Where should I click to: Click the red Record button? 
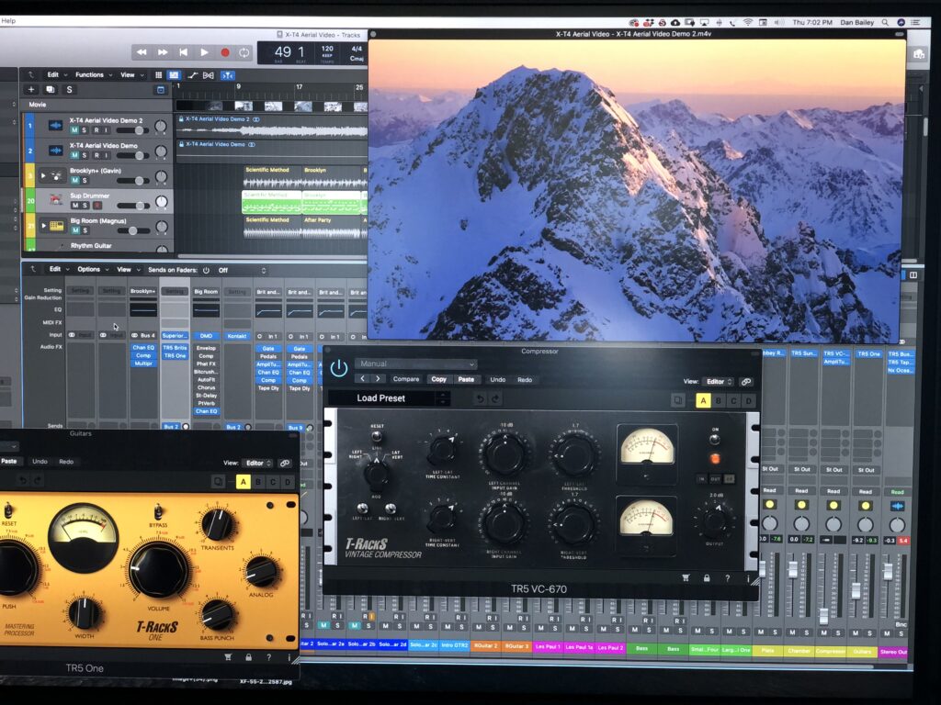tap(225, 52)
